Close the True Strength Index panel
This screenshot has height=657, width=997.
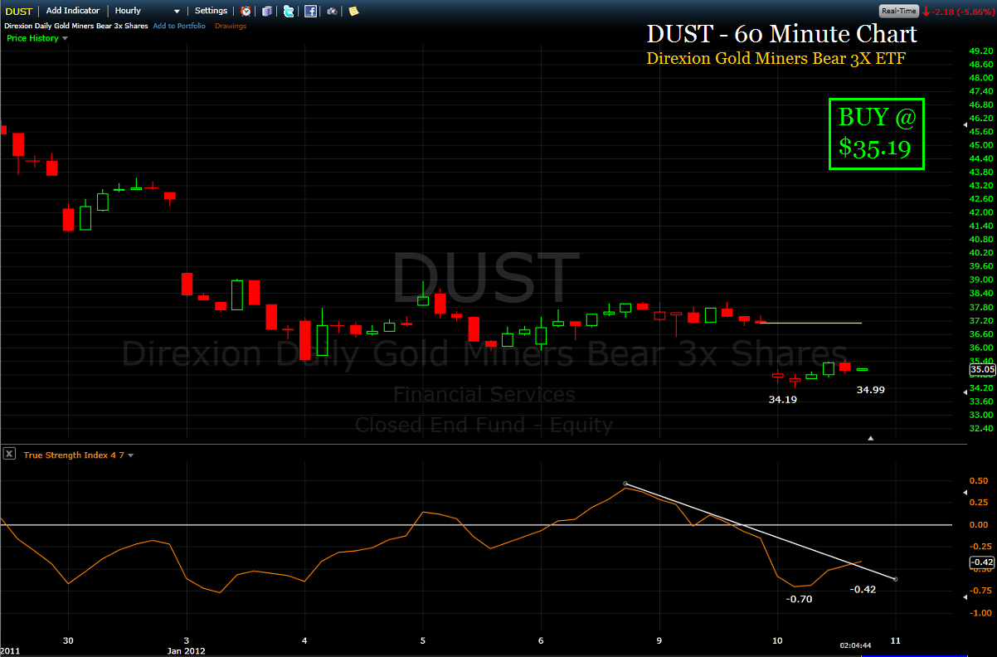click(9, 454)
